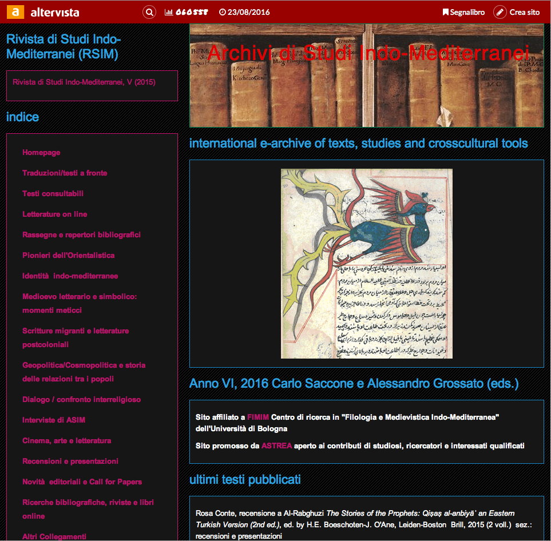Click the 'dell'Università di Bologna' text
This screenshot has width=551, height=541.
coord(241,428)
